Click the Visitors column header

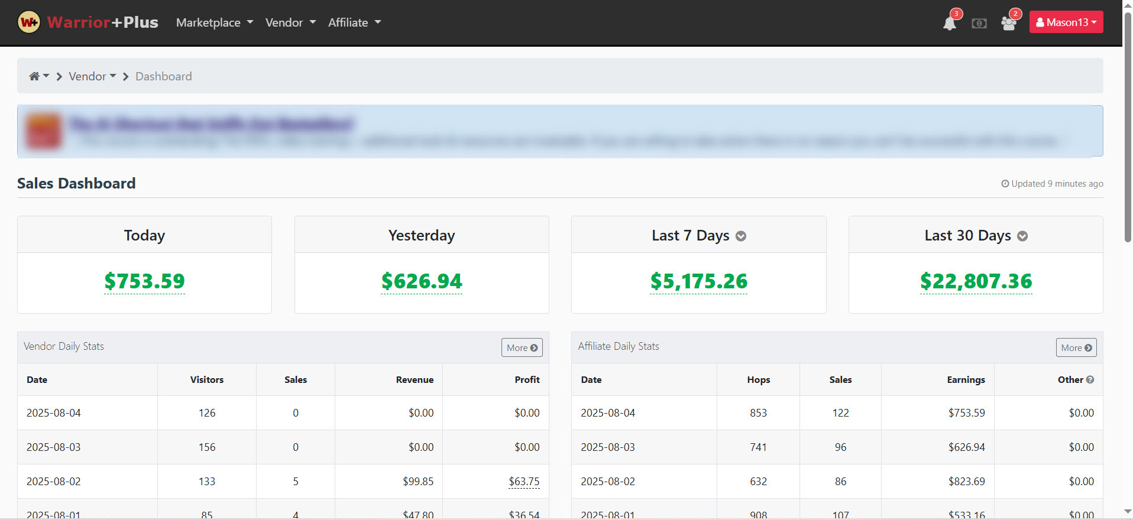[x=207, y=380]
